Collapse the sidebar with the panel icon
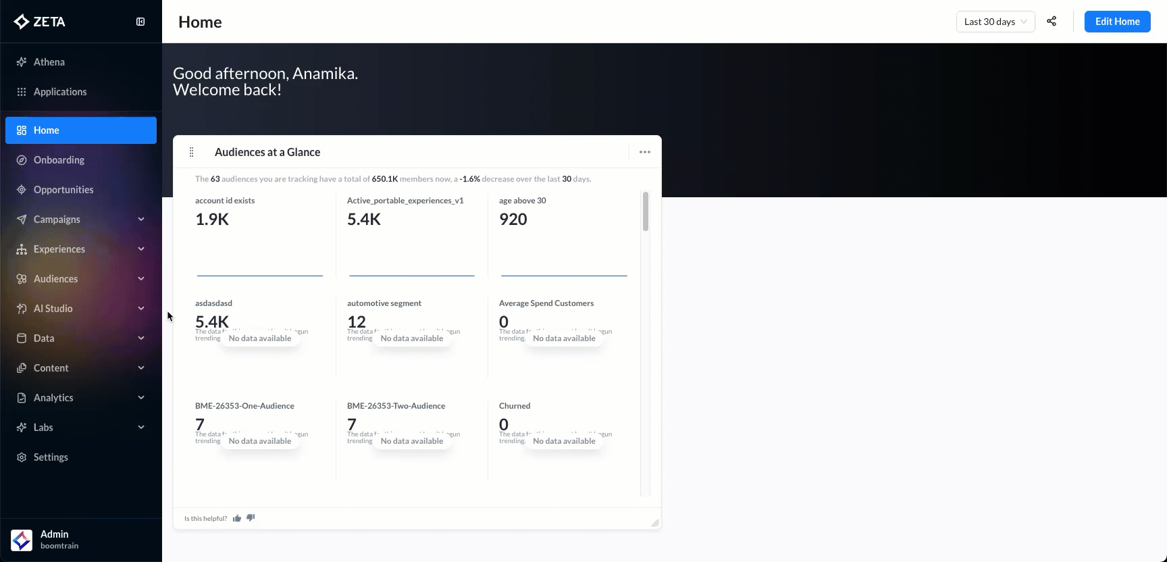The width and height of the screenshot is (1167, 562). coord(140,22)
